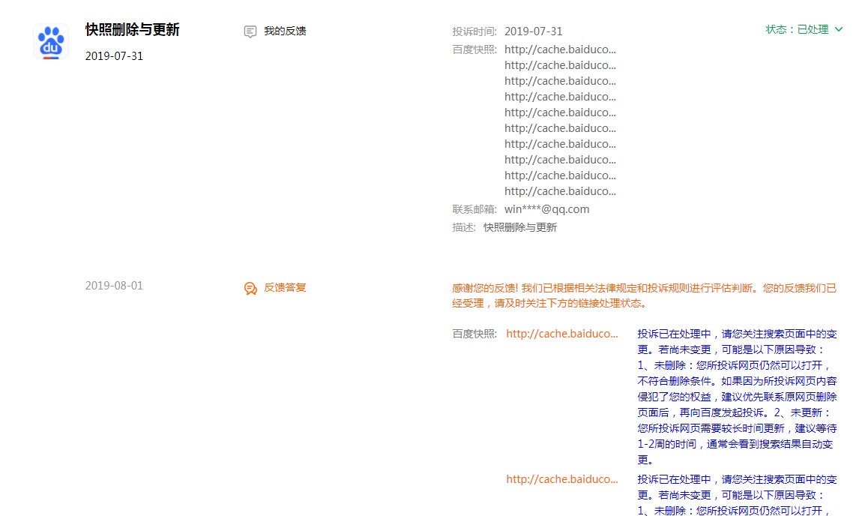Click the 反馈答复 reply label

284,287
